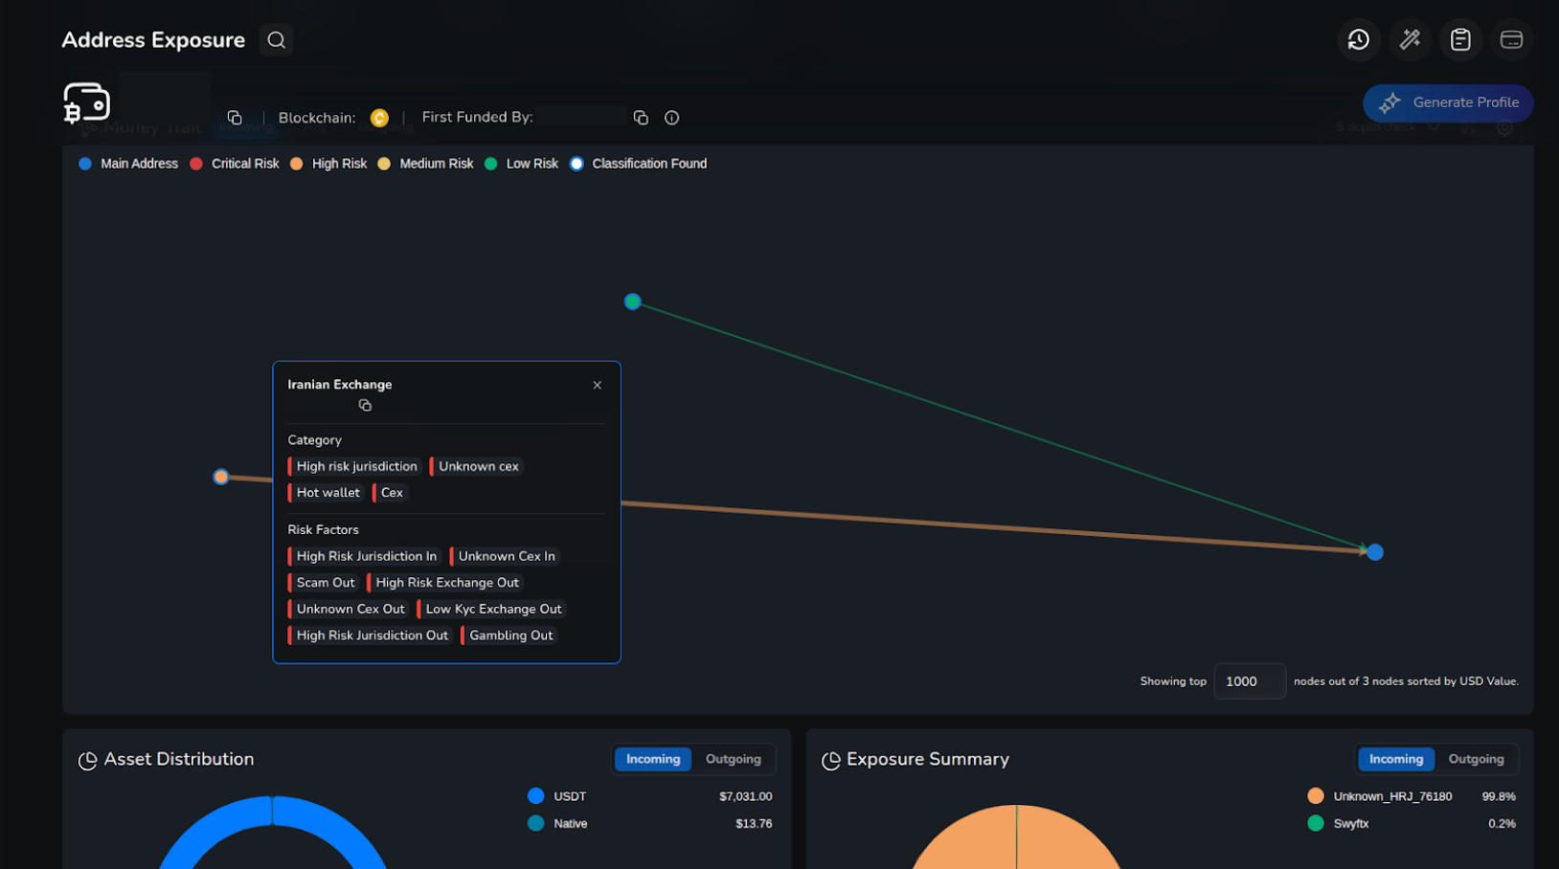Click the Unknown cex category tag
The width and height of the screenshot is (1559, 869).
pyautogui.click(x=476, y=466)
